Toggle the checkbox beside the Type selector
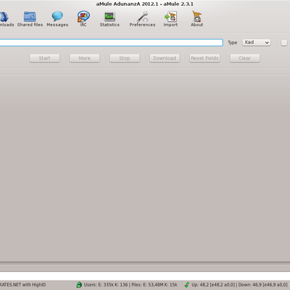The image size is (290, 290). pos(284,43)
